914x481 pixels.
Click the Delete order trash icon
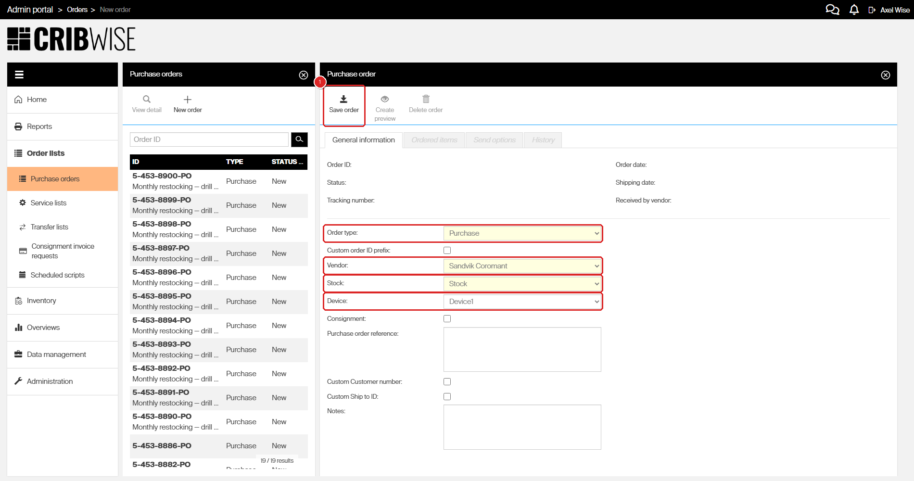tap(426, 100)
